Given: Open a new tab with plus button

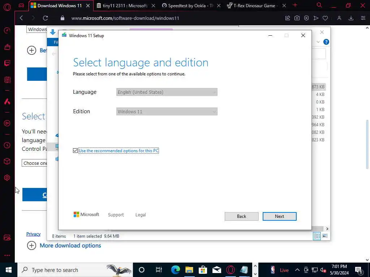Looking at the screenshot, I should 295,5.
